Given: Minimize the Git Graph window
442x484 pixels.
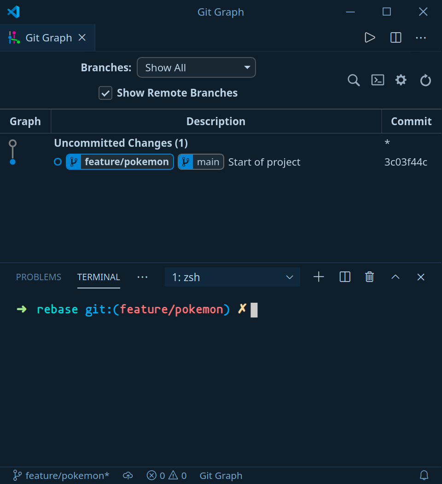Looking at the screenshot, I should (x=350, y=12).
